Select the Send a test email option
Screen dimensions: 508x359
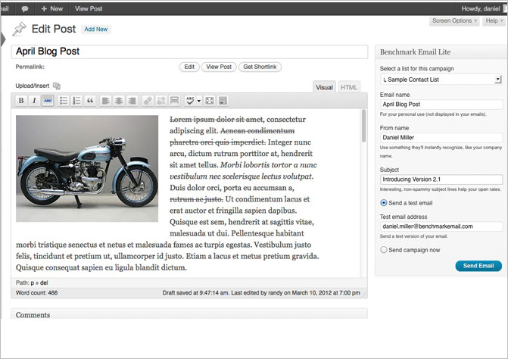pyautogui.click(x=384, y=203)
